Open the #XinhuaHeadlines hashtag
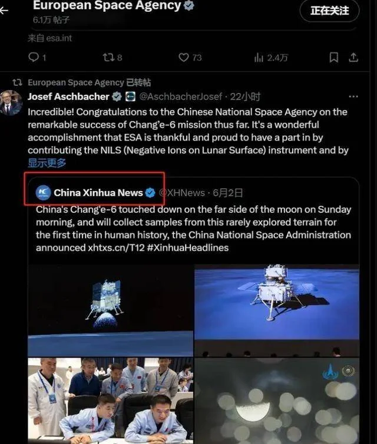The width and height of the screenshot is (377, 444). coord(188,248)
